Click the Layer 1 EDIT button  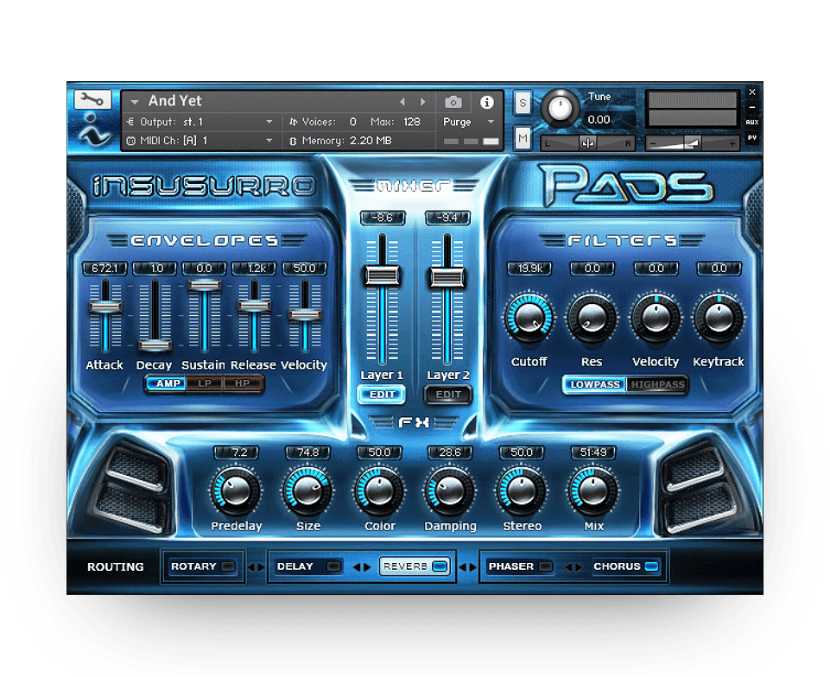click(382, 395)
